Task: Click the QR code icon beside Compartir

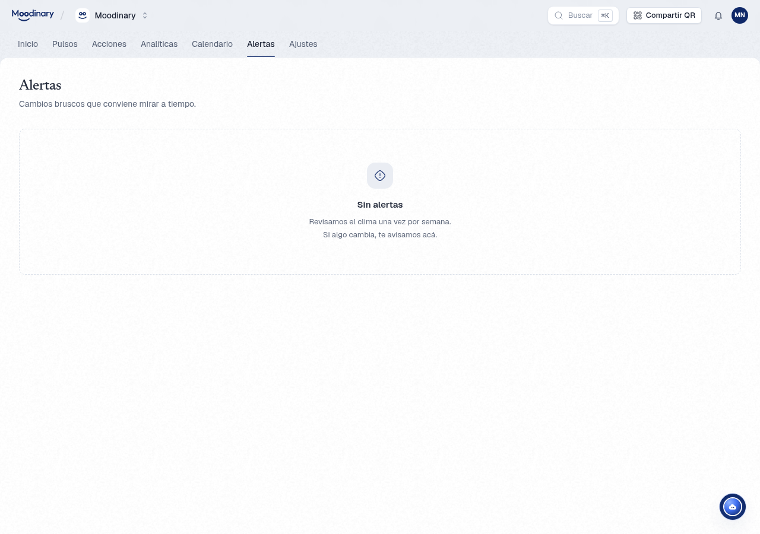Action: click(638, 15)
